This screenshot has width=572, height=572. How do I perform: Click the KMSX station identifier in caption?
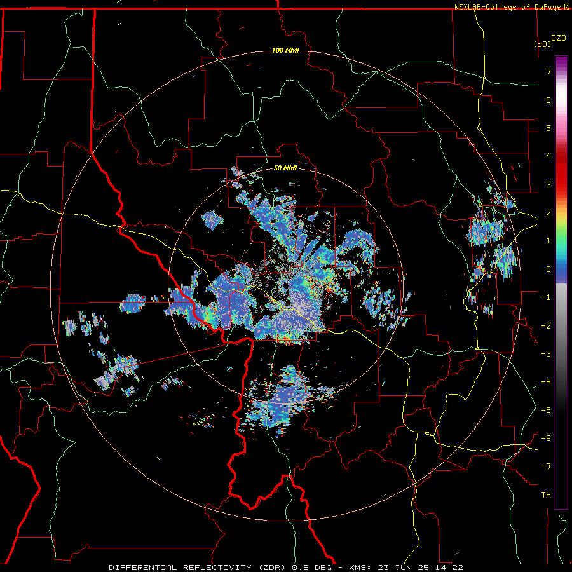tap(361, 568)
